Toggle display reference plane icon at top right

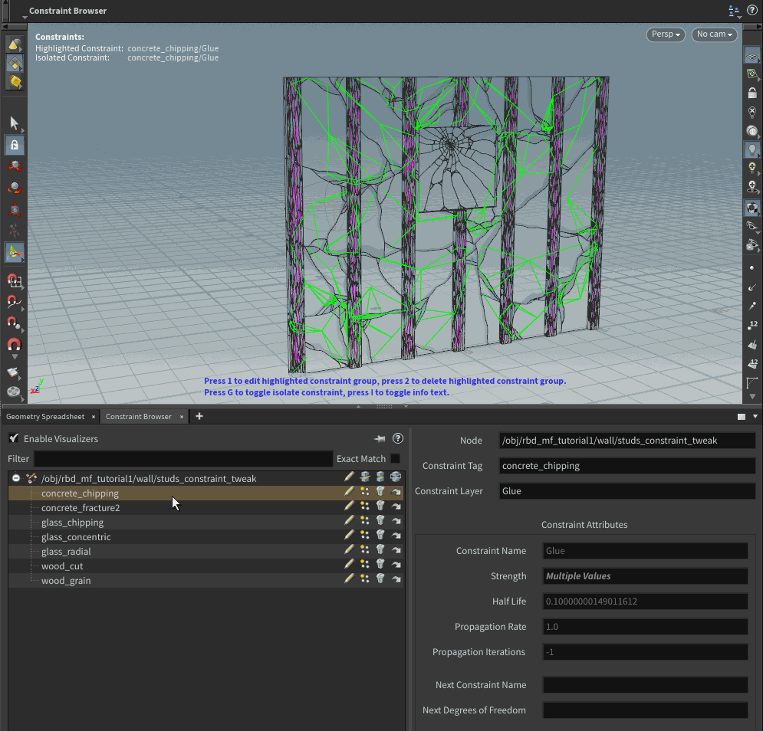pos(752,57)
